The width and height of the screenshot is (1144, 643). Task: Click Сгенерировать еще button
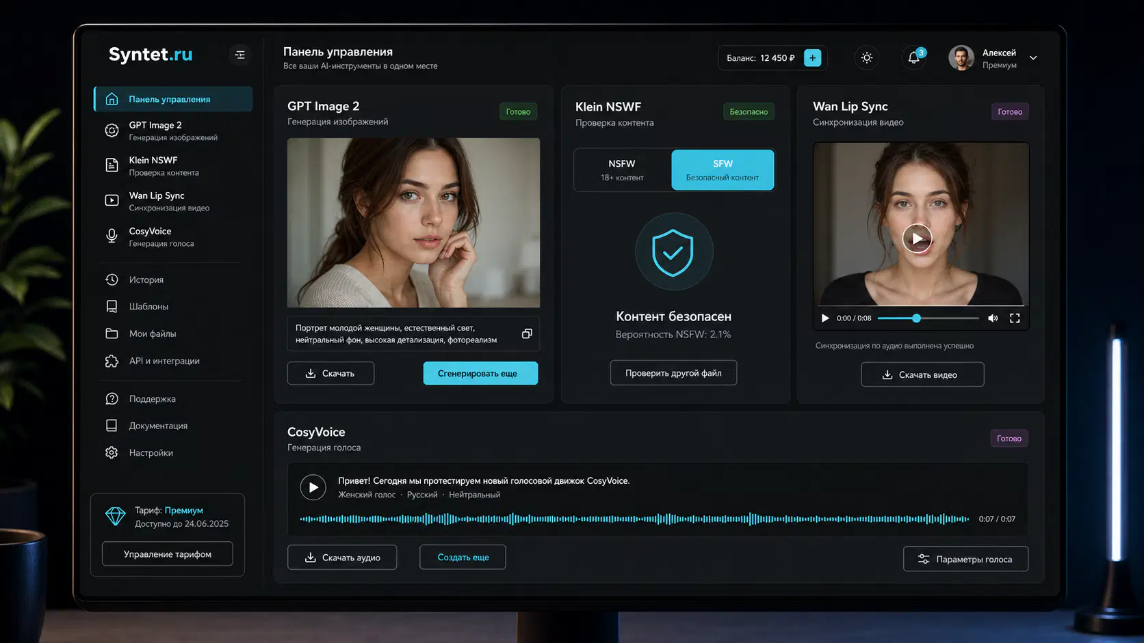click(480, 373)
